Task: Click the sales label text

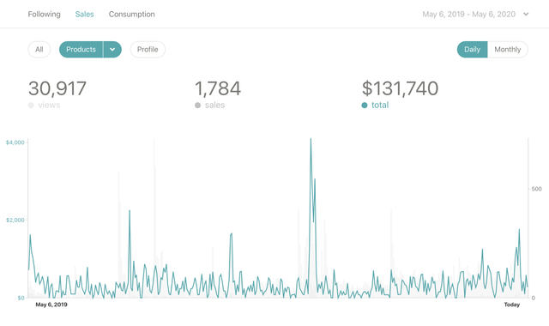Action: click(214, 105)
